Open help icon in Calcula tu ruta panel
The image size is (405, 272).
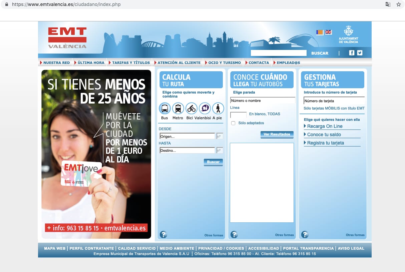pyautogui.click(x=163, y=234)
